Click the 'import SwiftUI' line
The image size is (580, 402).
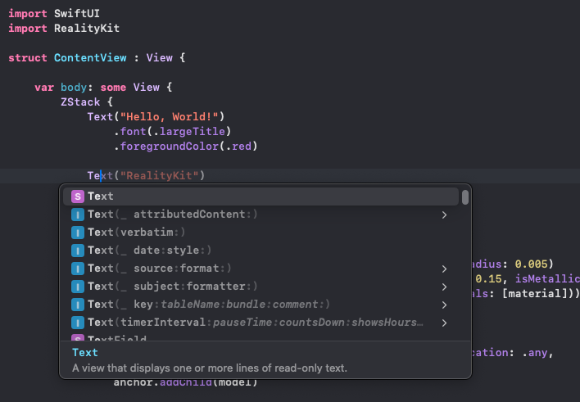click(x=54, y=13)
